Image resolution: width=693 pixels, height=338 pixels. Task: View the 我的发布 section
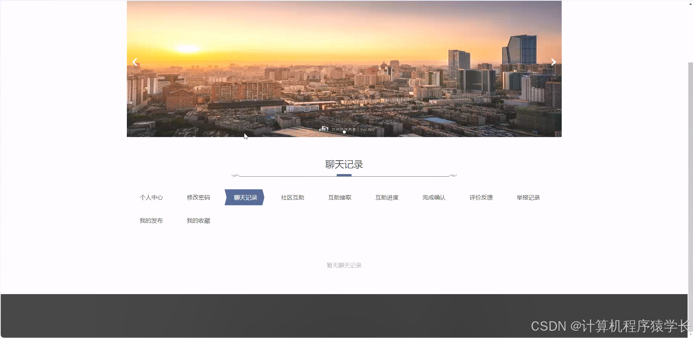click(151, 221)
